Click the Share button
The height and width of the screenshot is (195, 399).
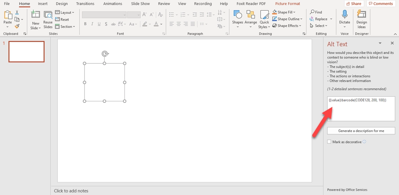tap(354, 4)
